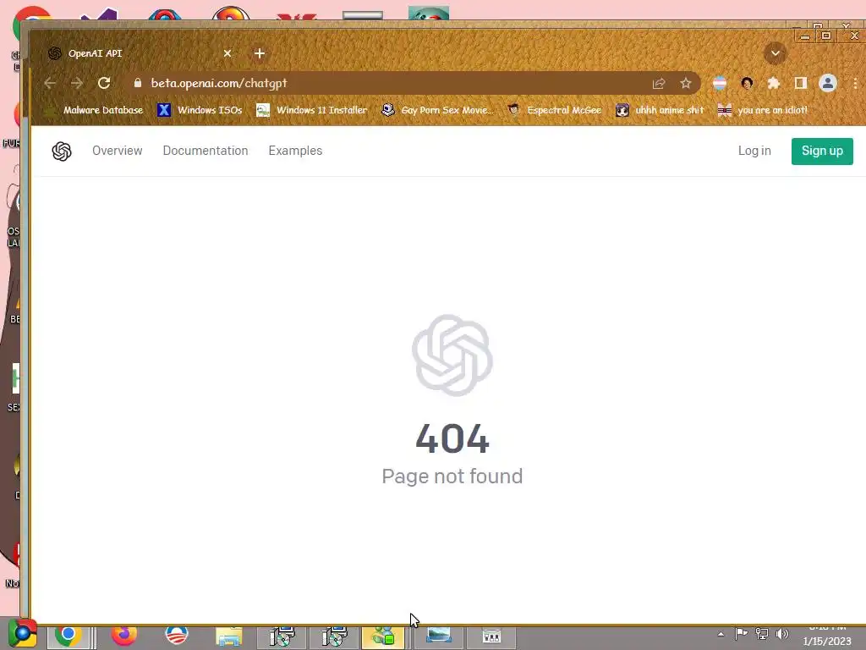Click the share page icon in the address bar
This screenshot has width=866, height=650.
658,84
